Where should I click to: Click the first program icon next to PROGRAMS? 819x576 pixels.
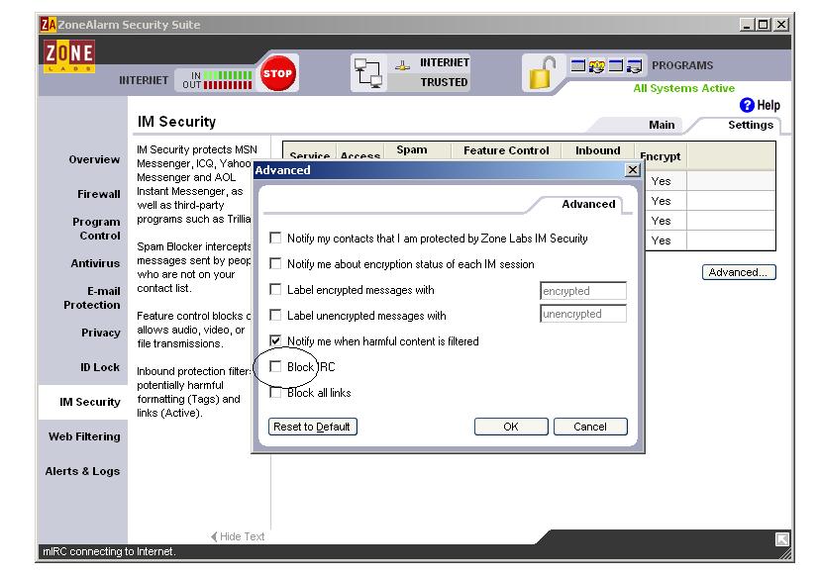pos(577,65)
